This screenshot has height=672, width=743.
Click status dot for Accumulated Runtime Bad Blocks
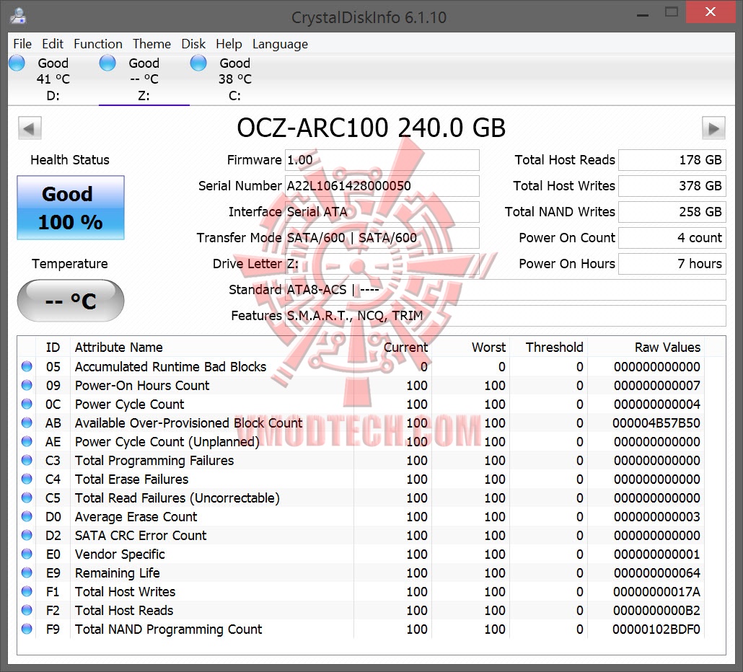tap(27, 366)
